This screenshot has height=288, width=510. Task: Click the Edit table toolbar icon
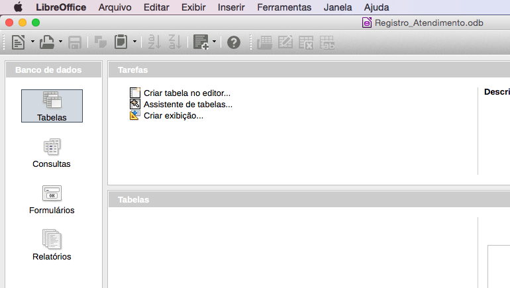[285, 42]
